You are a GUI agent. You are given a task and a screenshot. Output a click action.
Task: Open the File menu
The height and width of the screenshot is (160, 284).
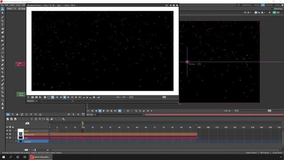click(2, 5)
